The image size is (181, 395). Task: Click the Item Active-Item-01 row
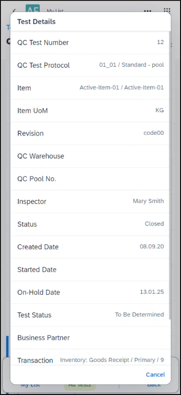(x=90, y=88)
